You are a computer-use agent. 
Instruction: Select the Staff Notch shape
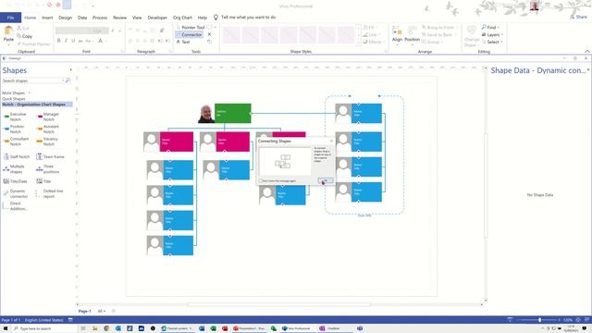(x=17, y=156)
